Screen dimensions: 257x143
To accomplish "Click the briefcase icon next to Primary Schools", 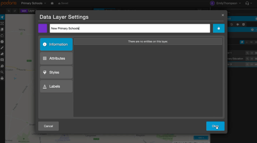I will (52, 3).
